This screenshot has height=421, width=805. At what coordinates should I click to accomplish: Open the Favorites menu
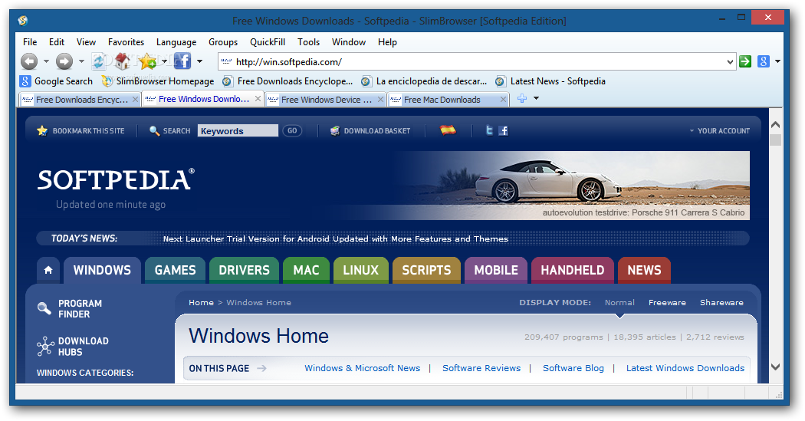[x=126, y=42]
